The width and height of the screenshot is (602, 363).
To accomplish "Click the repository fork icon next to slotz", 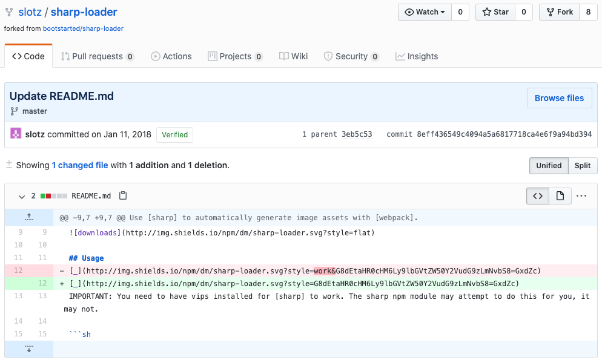I will pos(8,11).
